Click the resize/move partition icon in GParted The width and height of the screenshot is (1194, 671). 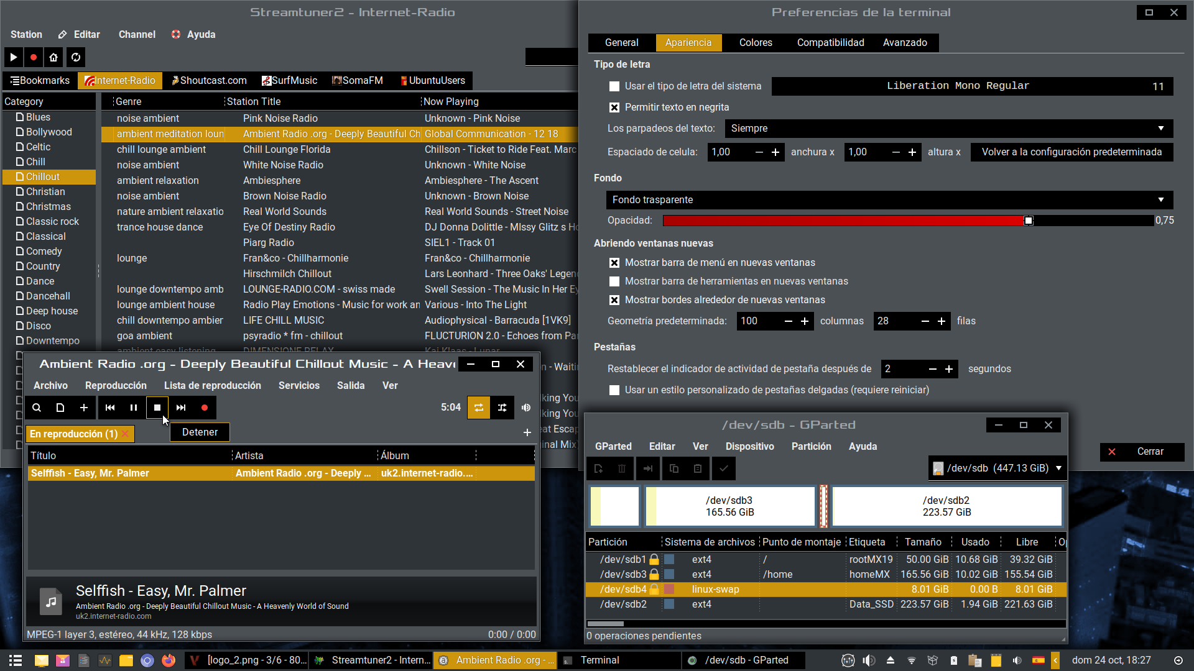pos(648,468)
